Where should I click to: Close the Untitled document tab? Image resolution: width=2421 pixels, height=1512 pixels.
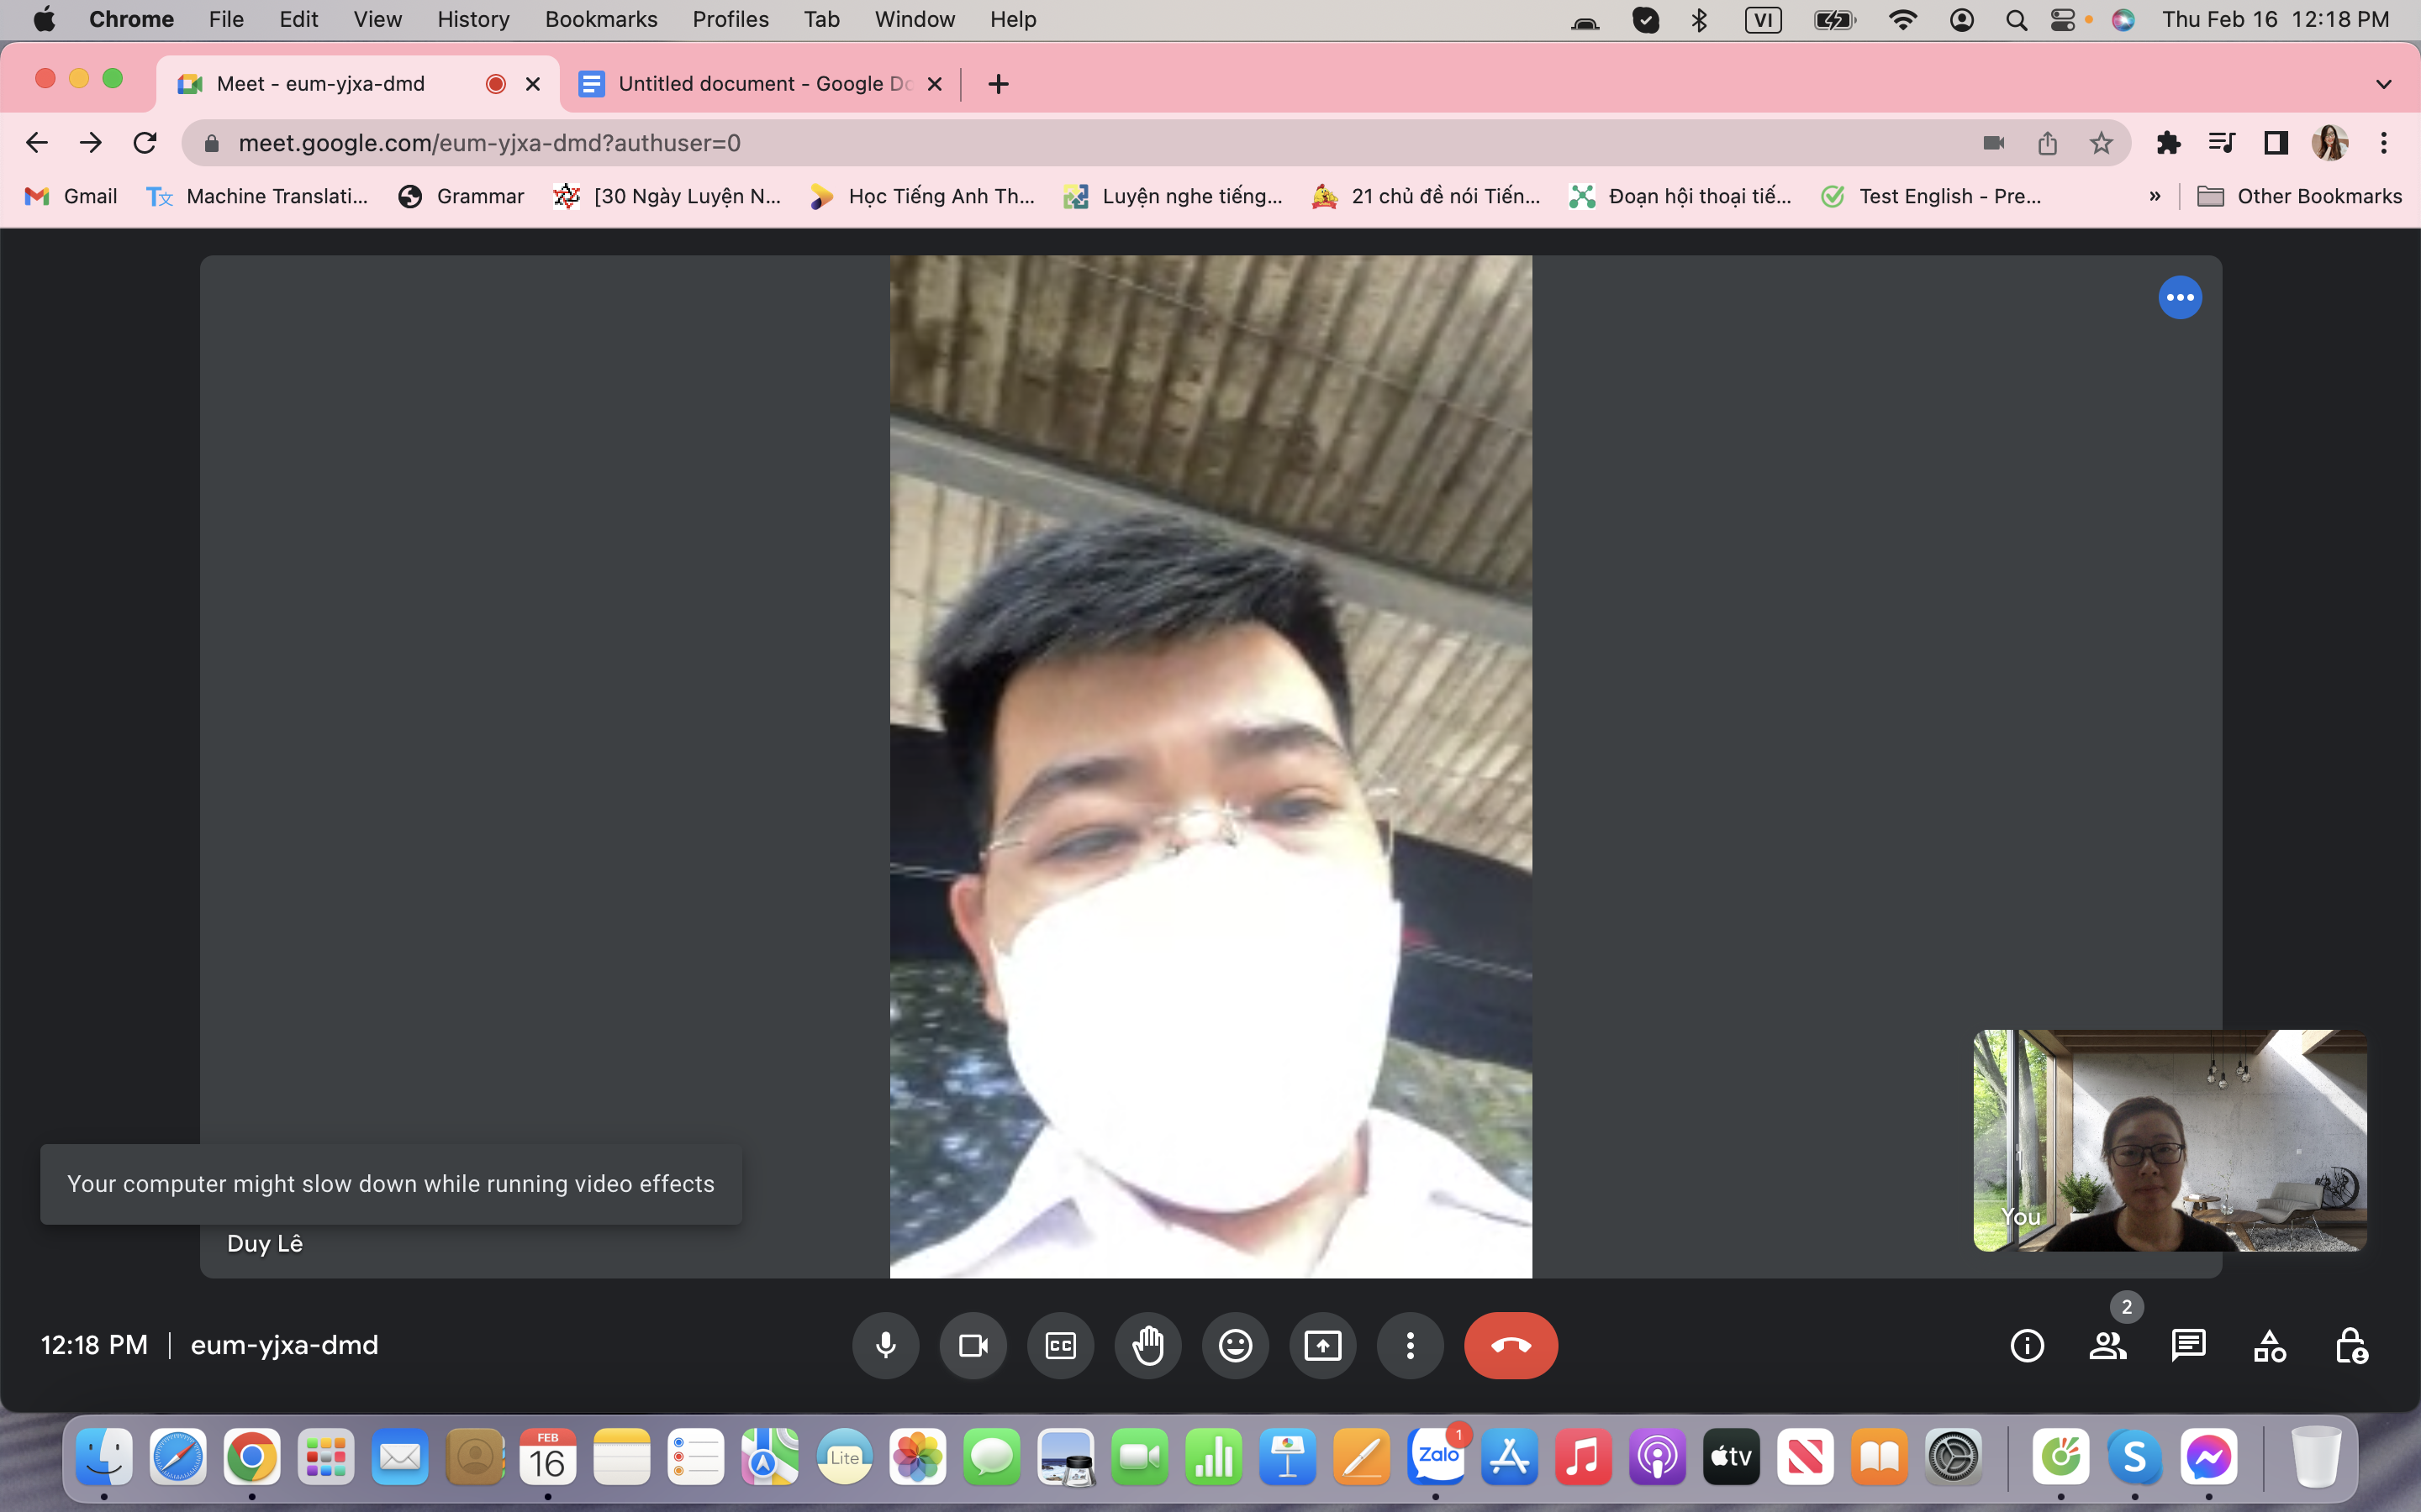(x=935, y=84)
